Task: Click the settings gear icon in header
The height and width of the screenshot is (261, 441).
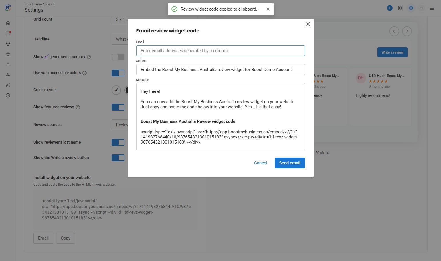Action: (x=411, y=8)
